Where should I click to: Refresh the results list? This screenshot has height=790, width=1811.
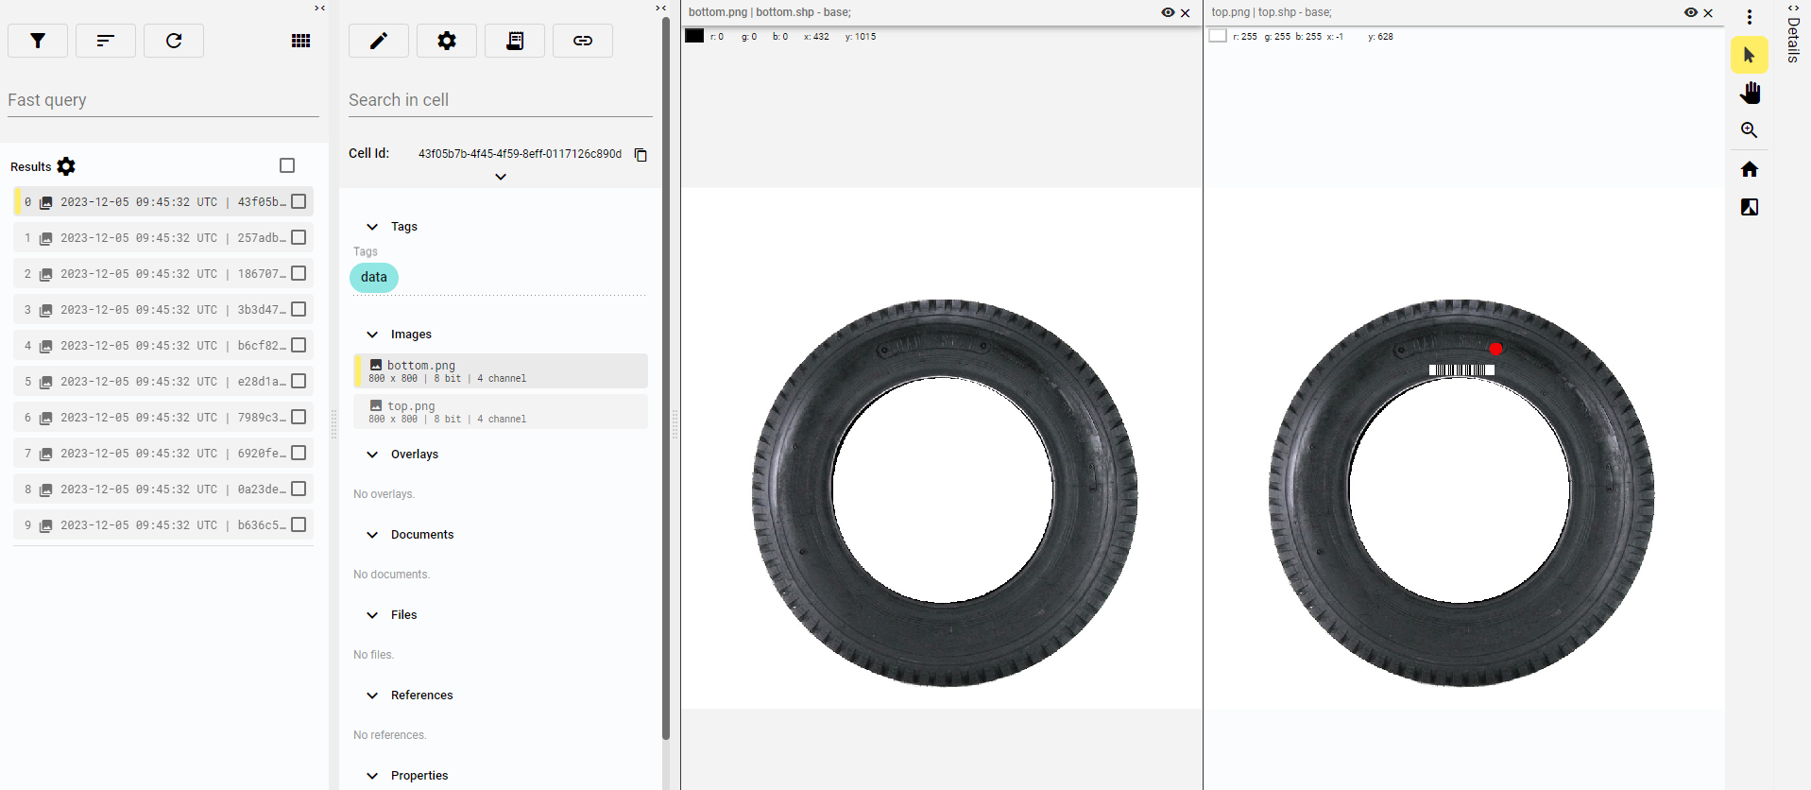(x=174, y=41)
